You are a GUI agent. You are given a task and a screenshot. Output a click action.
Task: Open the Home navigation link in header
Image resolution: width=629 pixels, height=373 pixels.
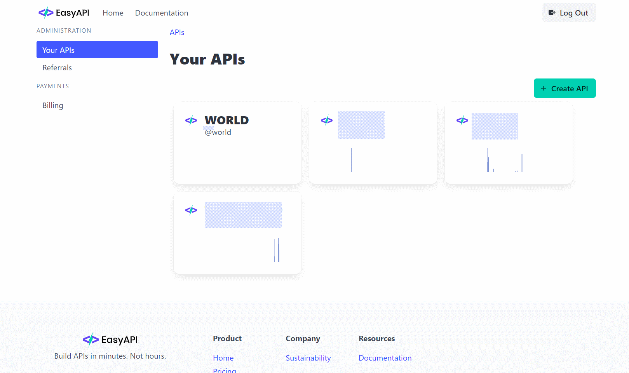click(x=113, y=13)
